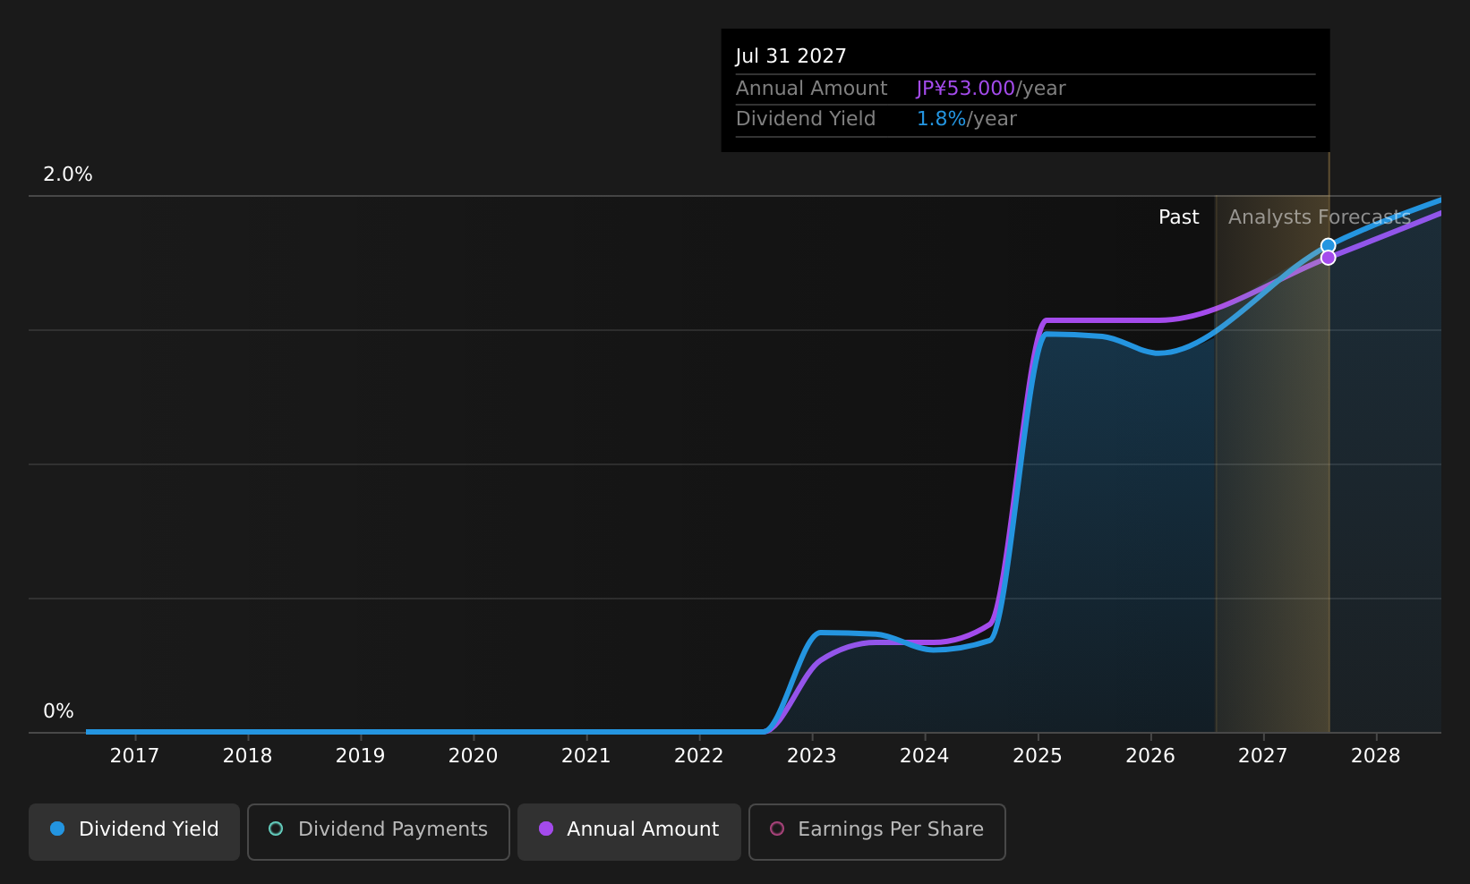The image size is (1470, 884).
Task: Select blue Dividend Yield data point marker
Action: (x=1328, y=245)
